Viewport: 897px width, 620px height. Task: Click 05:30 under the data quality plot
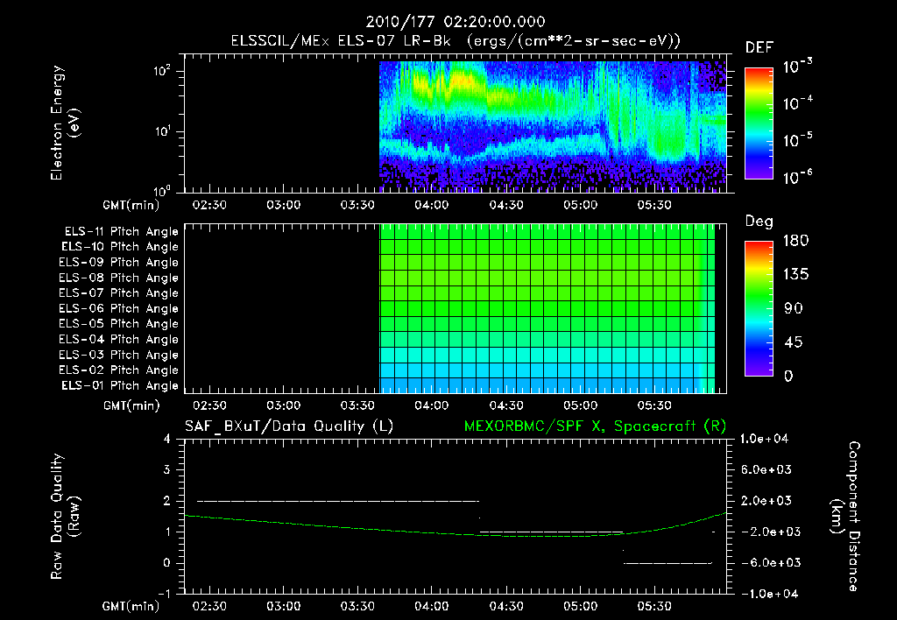click(654, 606)
